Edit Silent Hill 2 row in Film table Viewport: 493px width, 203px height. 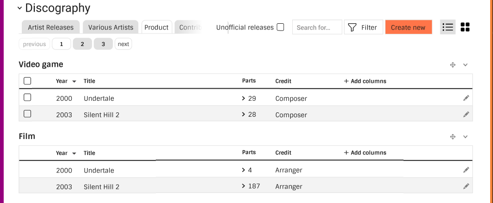click(x=466, y=187)
